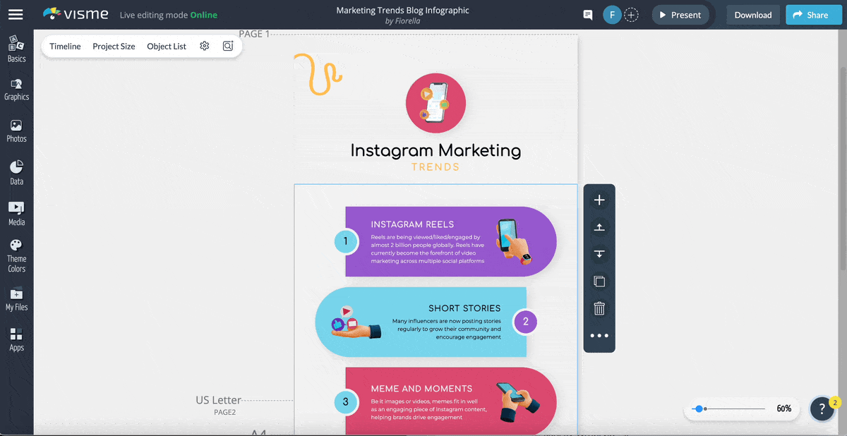
Task: Open more block options three dots
Action: pos(599,336)
